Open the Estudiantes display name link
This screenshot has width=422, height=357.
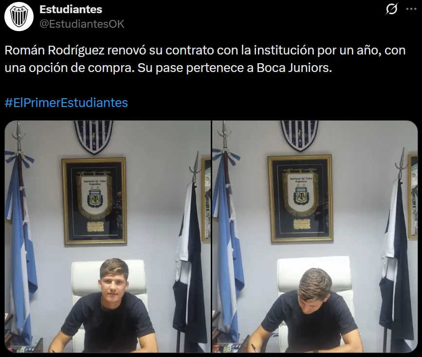click(71, 9)
